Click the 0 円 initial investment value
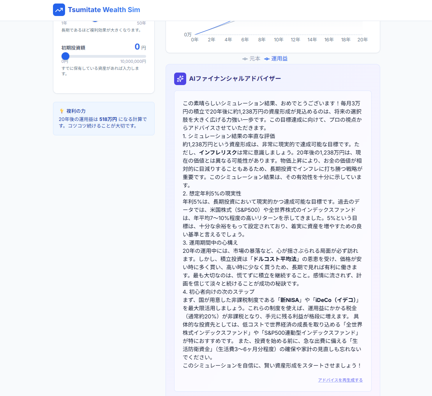 137,47
